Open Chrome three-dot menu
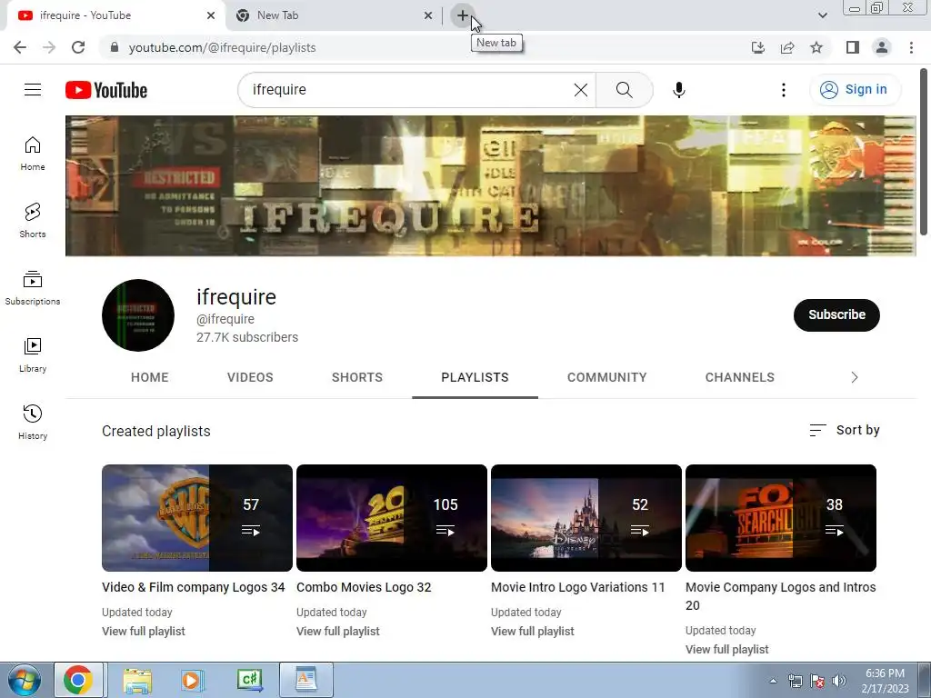This screenshot has height=698, width=931. pos(911,47)
